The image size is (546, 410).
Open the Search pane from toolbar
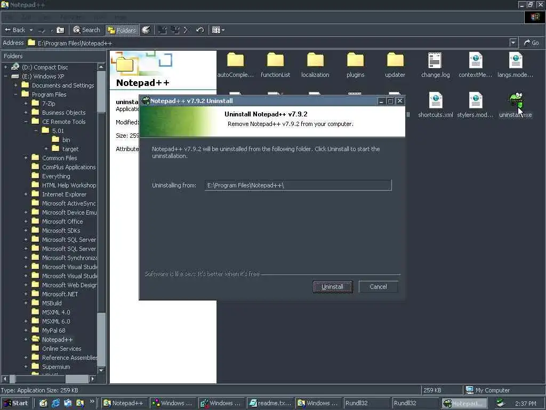coord(87,30)
